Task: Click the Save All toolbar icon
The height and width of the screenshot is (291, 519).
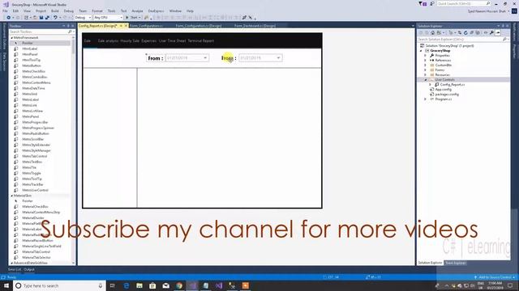Action: [47, 18]
